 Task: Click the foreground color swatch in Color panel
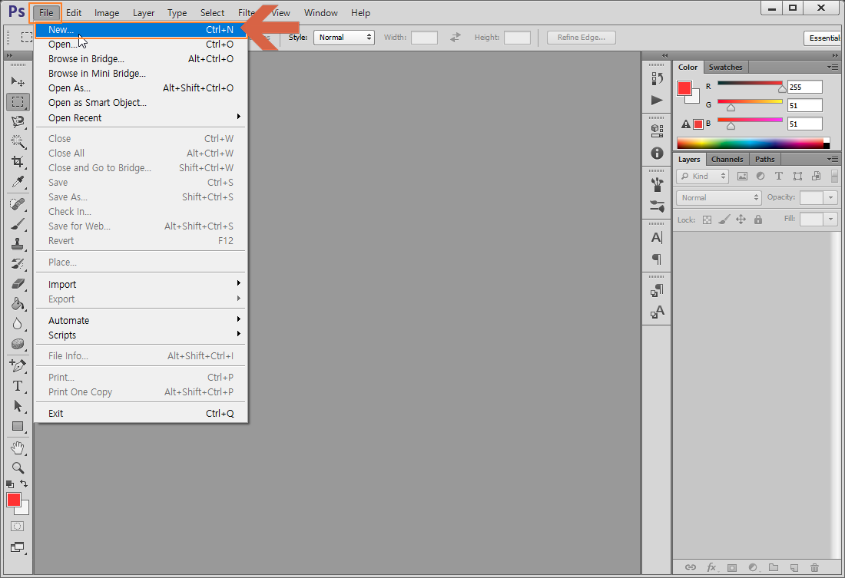pyautogui.click(x=684, y=88)
